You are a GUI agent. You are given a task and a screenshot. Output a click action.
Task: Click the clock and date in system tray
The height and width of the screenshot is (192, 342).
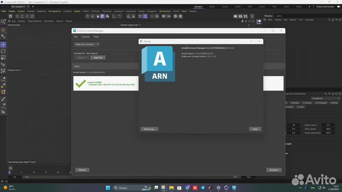tap(334, 188)
